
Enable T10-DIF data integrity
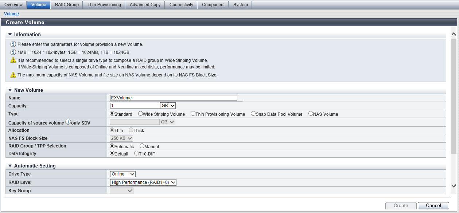click(x=137, y=154)
